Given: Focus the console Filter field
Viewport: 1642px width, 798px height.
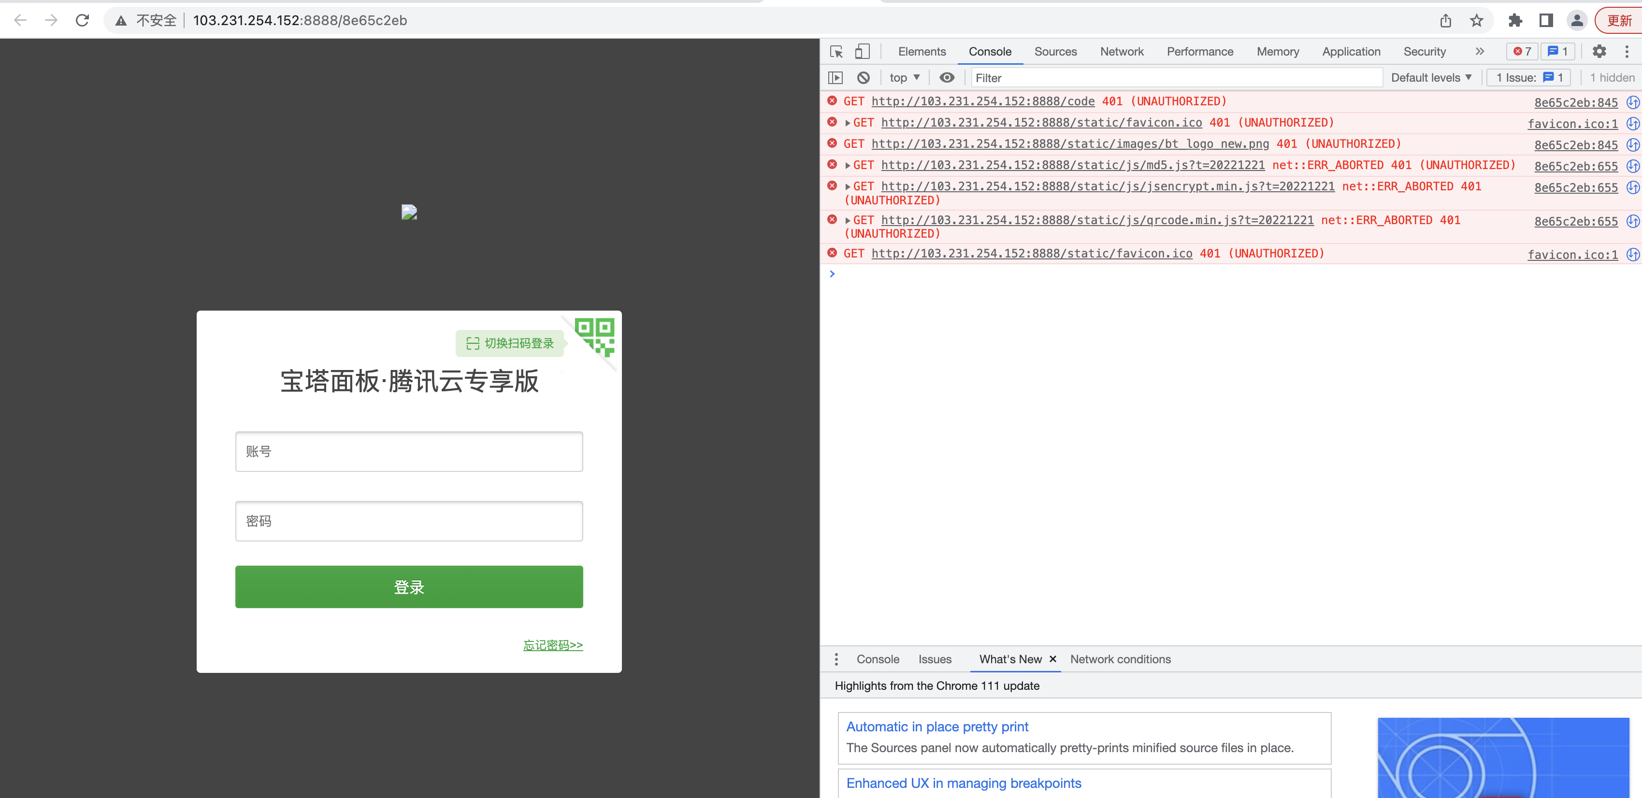Looking at the screenshot, I should pyautogui.click(x=1176, y=78).
